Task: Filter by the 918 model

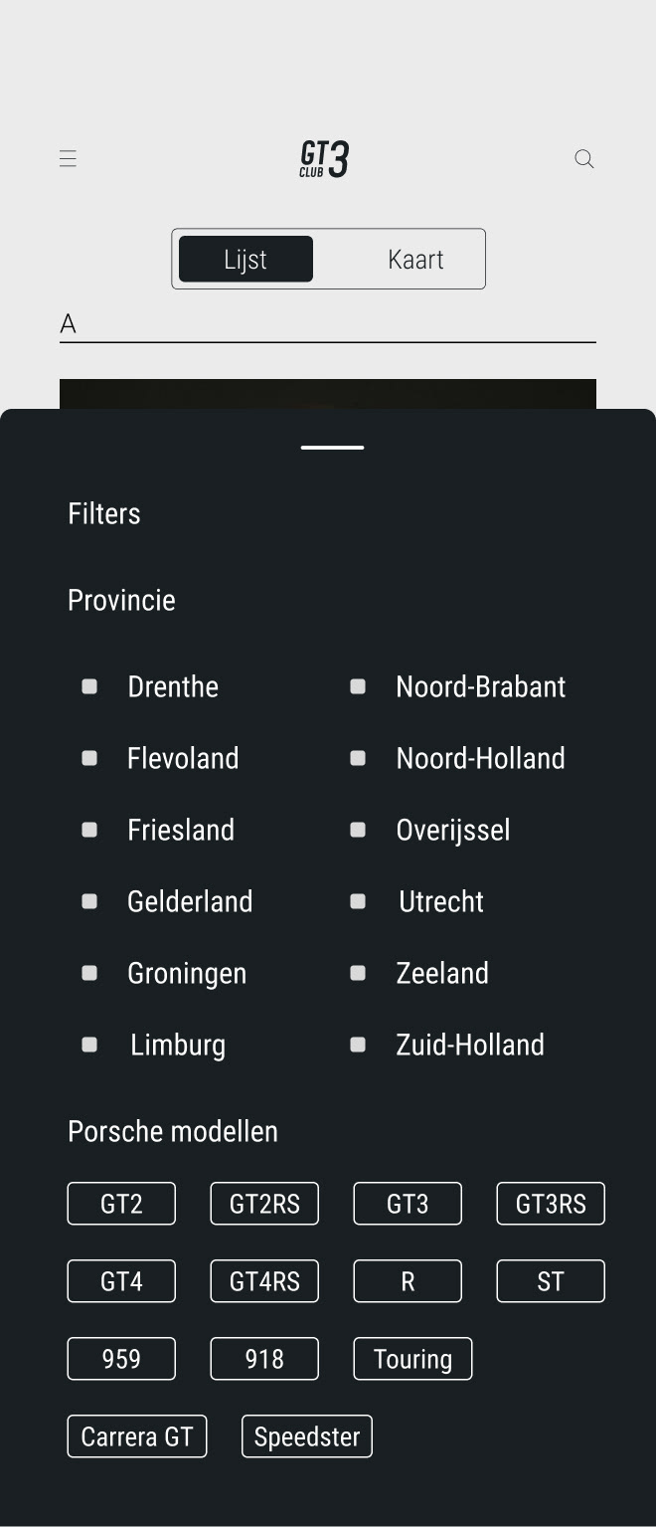Action: 264,1359
